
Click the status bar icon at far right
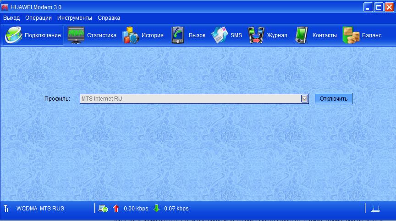375,208
